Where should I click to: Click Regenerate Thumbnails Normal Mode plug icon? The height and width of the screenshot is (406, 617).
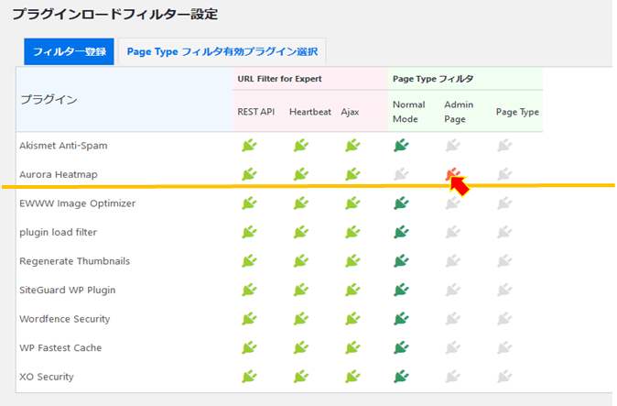click(401, 260)
